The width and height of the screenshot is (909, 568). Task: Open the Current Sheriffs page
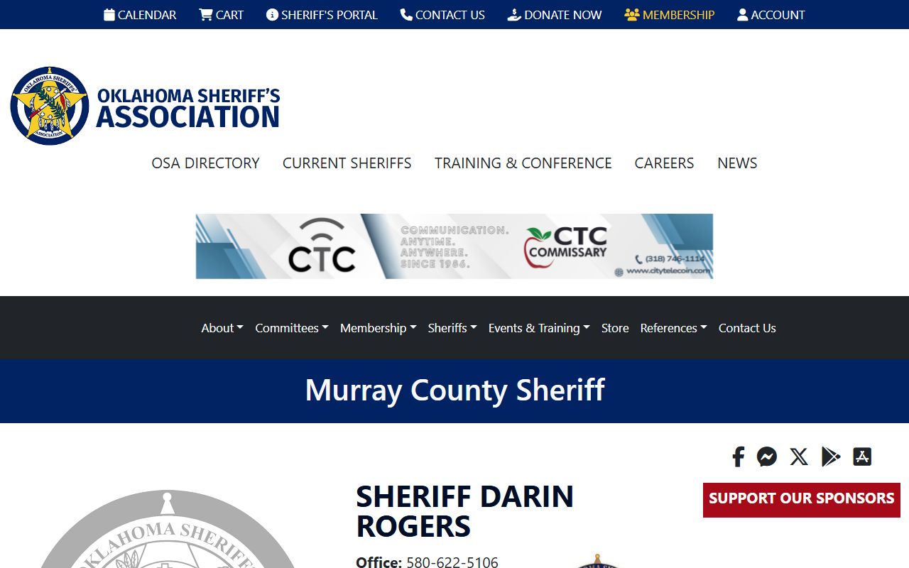pos(347,163)
